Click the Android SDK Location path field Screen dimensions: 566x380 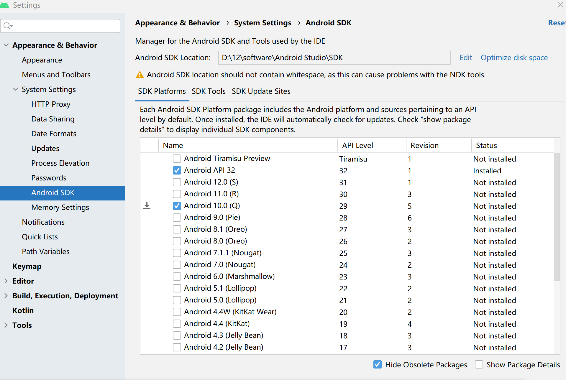coord(334,58)
